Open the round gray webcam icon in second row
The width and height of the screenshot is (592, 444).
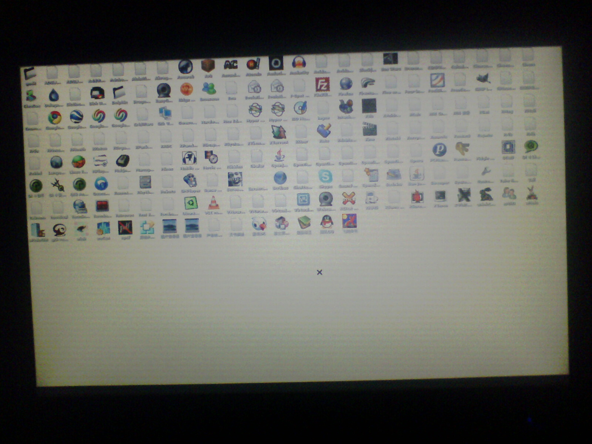click(164, 91)
